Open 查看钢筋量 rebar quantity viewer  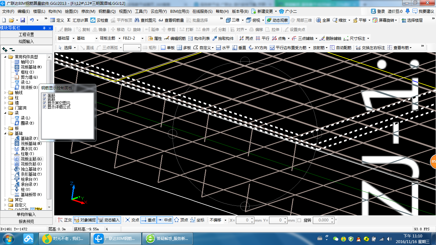tap(171, 20)
